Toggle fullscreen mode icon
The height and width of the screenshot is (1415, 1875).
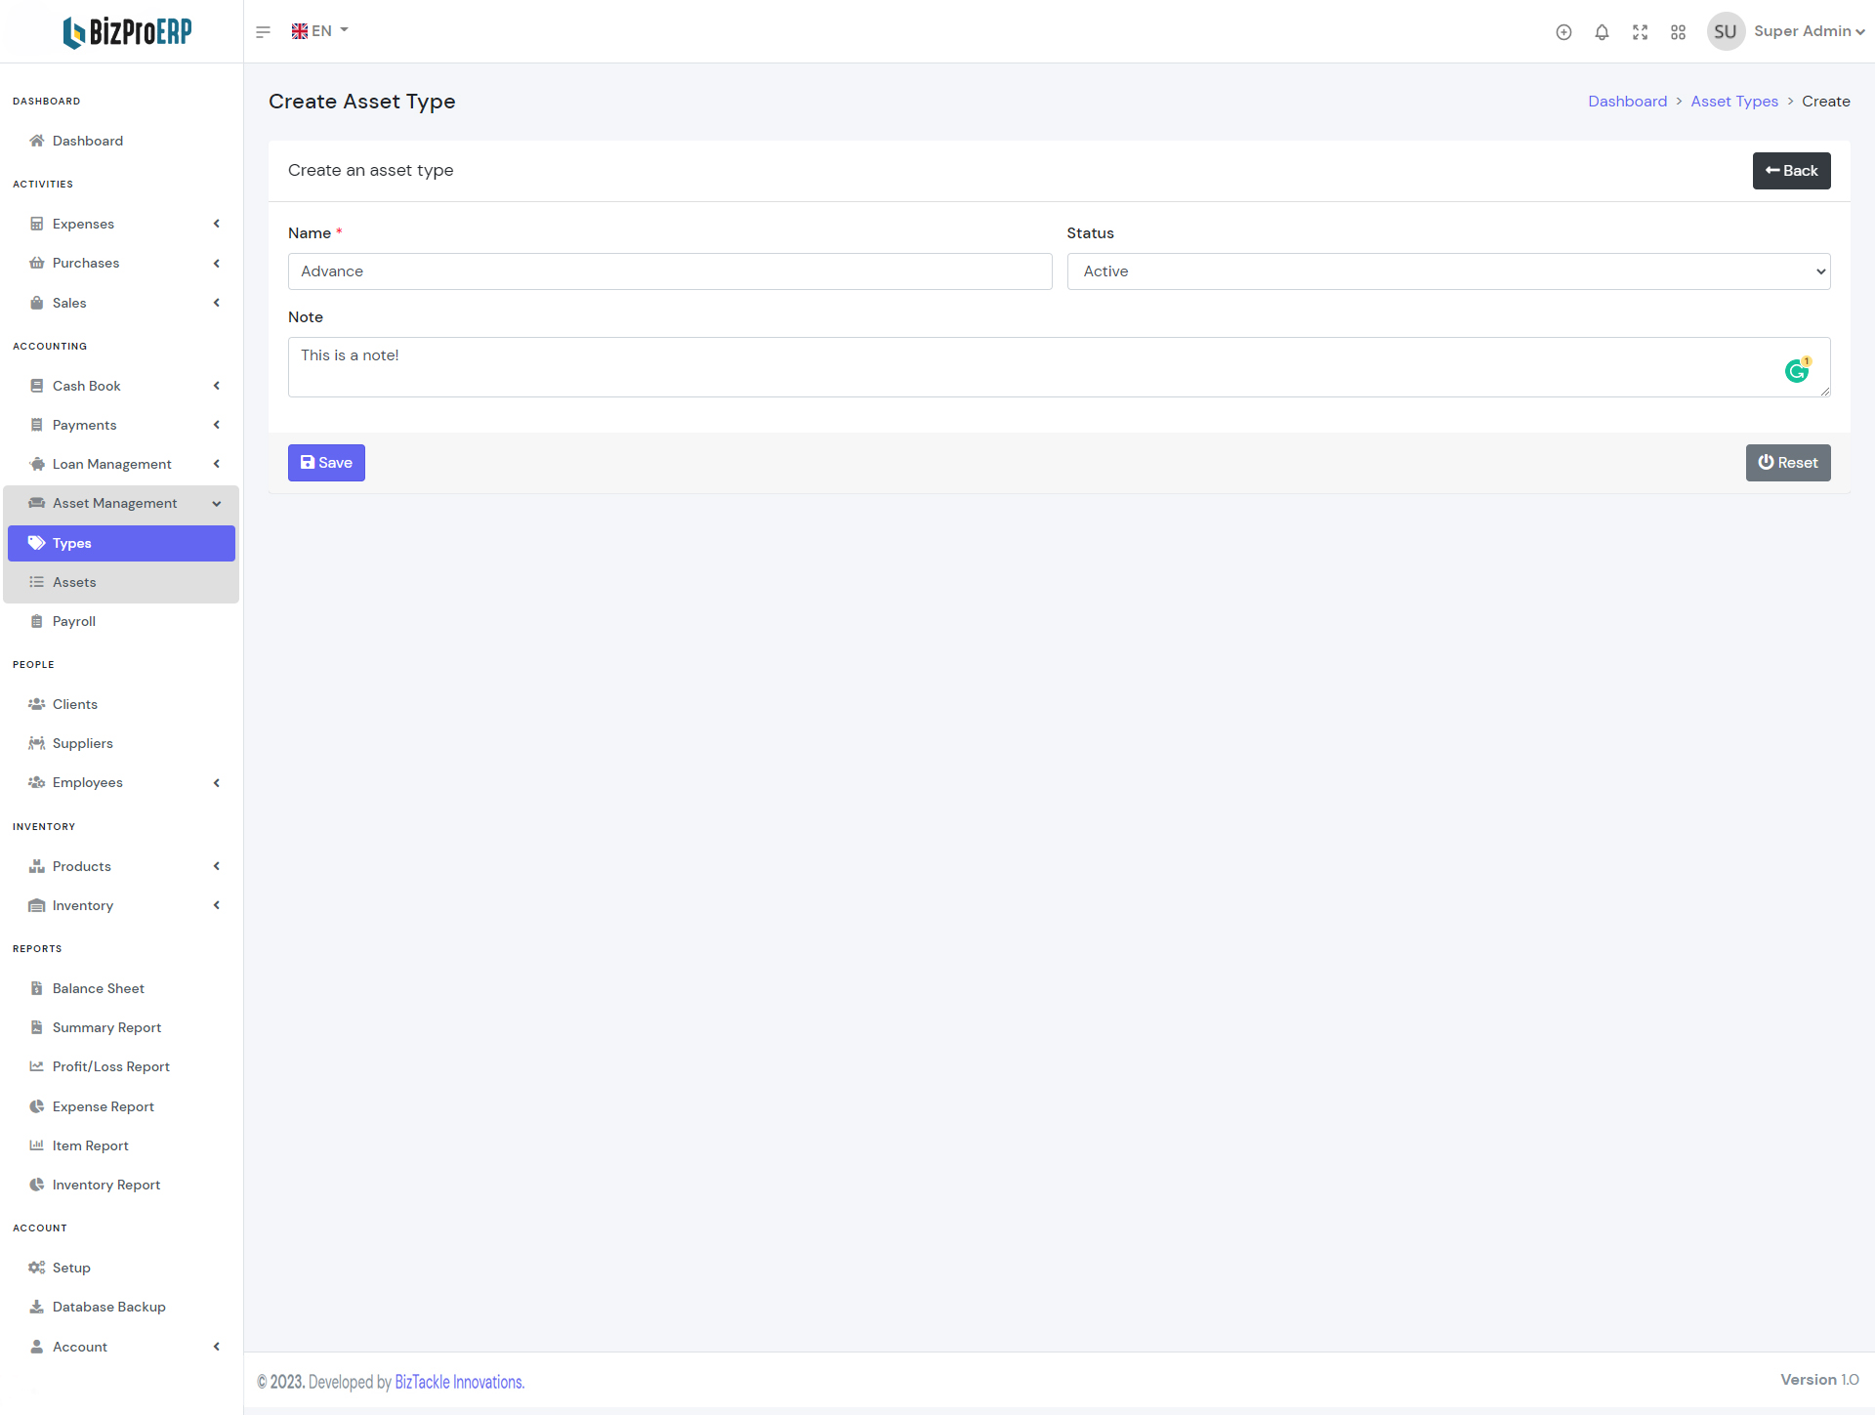pyautogui.click(x=1640, y=32)
